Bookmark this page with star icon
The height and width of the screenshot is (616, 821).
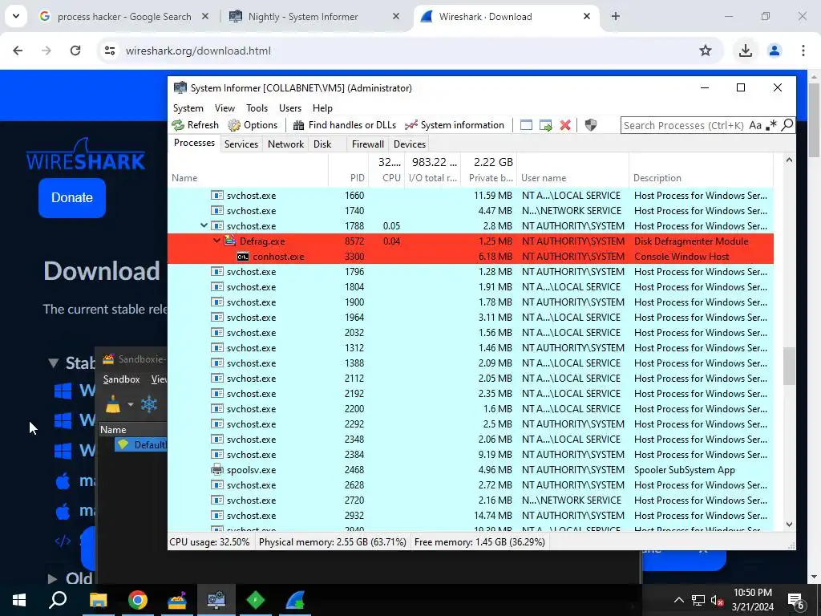tap(706, 51)
